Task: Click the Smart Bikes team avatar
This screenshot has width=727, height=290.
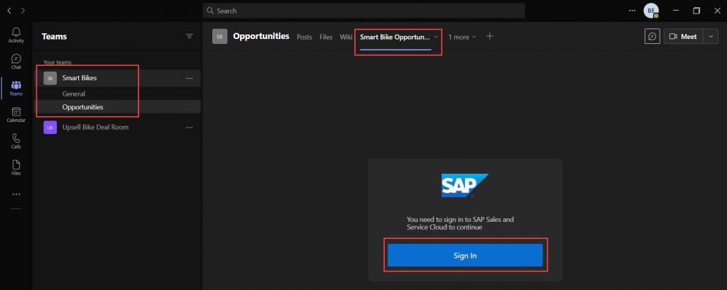Action: point(50,78)
